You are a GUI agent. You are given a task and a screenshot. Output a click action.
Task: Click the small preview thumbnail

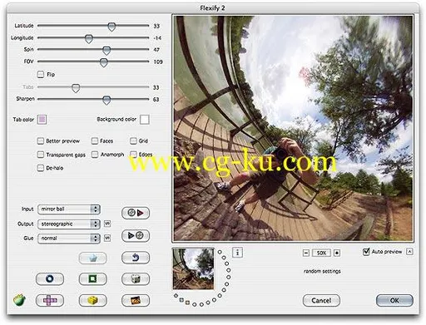[x=193, y=268]
